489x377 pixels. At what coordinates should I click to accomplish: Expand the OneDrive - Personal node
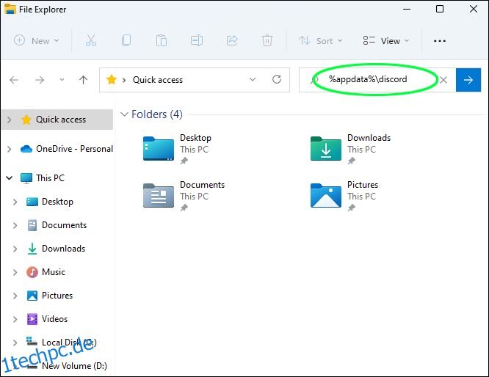9,149
